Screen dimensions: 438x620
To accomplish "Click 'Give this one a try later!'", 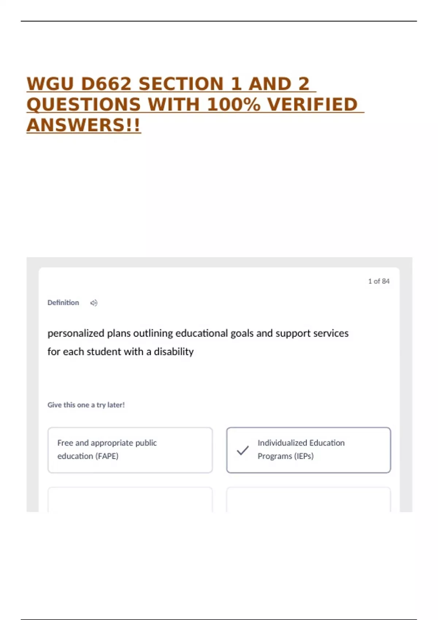I will click(x=86, y=405).
